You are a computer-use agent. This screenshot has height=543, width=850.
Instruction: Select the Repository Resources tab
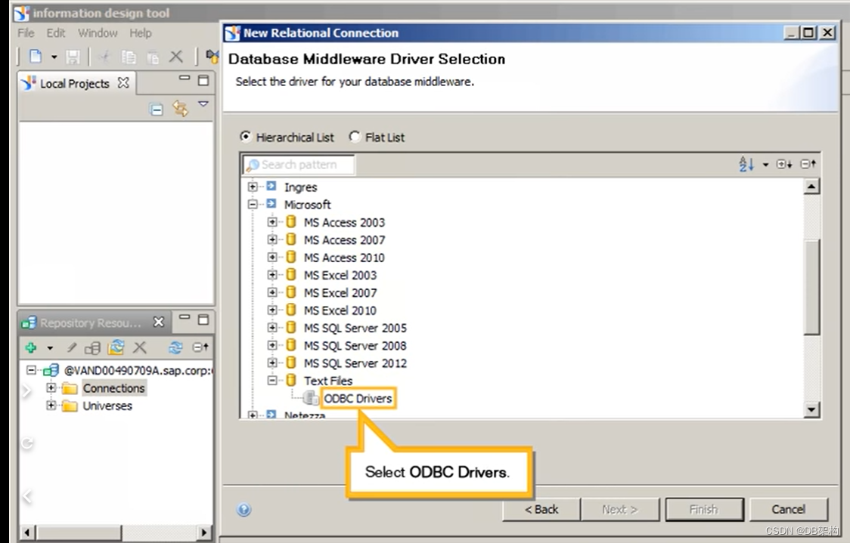90,323
